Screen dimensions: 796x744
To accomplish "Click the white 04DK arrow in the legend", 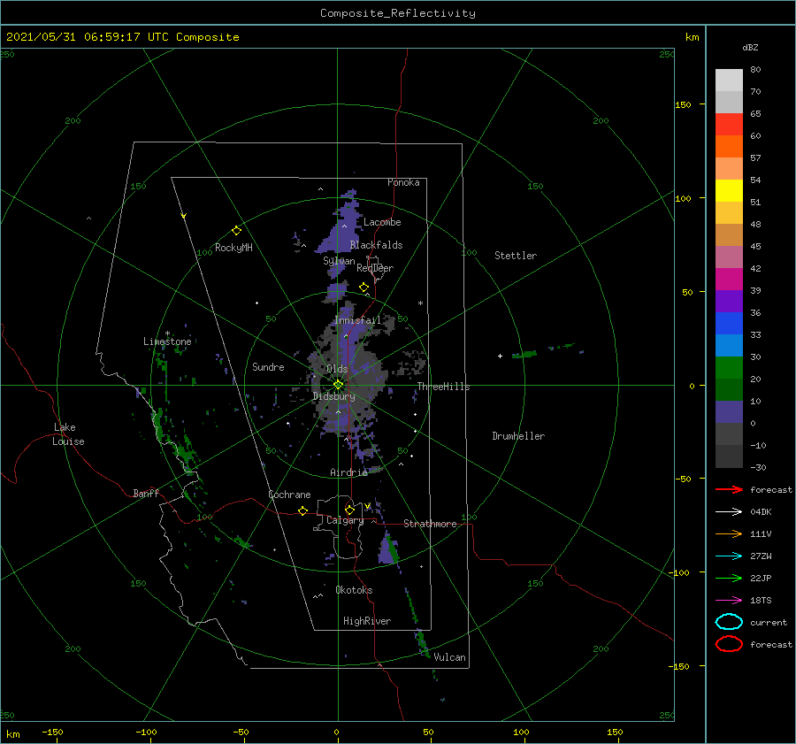I will (729, 511).
